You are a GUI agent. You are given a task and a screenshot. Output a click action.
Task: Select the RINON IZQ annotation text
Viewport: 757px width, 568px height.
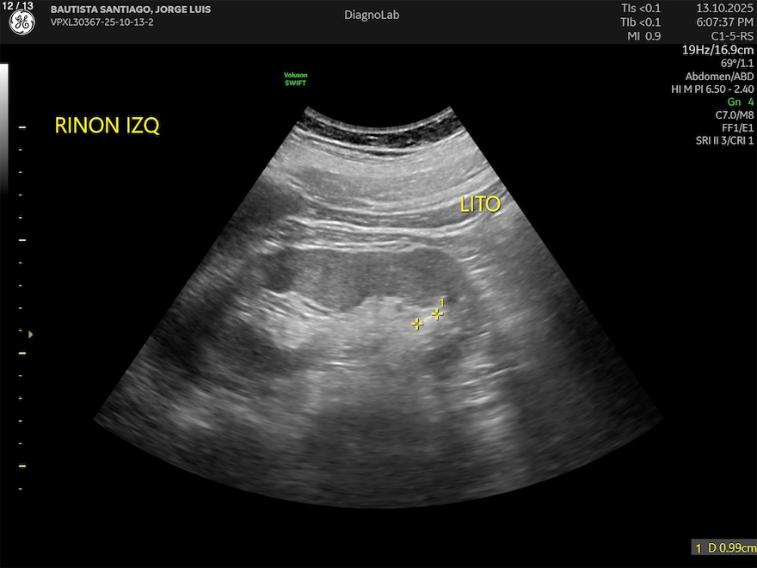coord(107,126)
